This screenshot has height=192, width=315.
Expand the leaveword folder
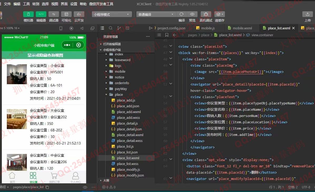tap(127, 60)
